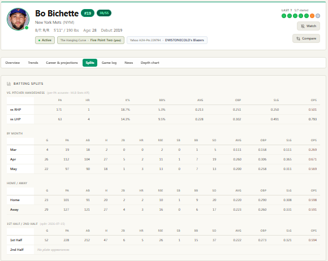Select the Game log tab
Screen dimensions: 328x261
[x=109, y=63]
